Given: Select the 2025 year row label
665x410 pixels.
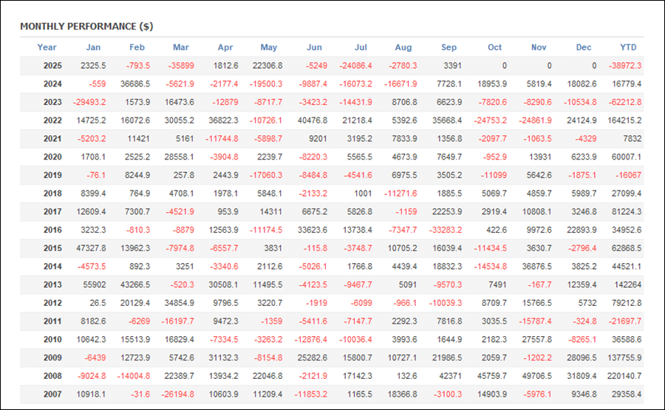Looking at the screenshot, I should (x=52, y=66).
